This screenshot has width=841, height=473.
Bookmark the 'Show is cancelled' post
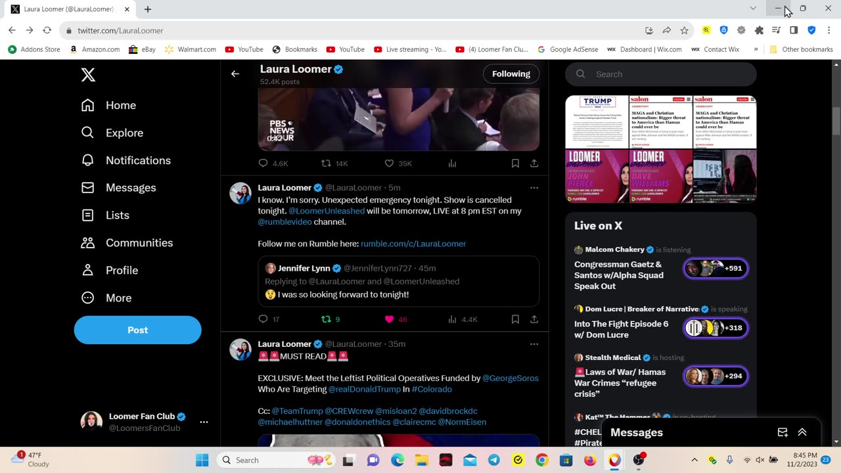pyautogui.click(x=515, y=319)
